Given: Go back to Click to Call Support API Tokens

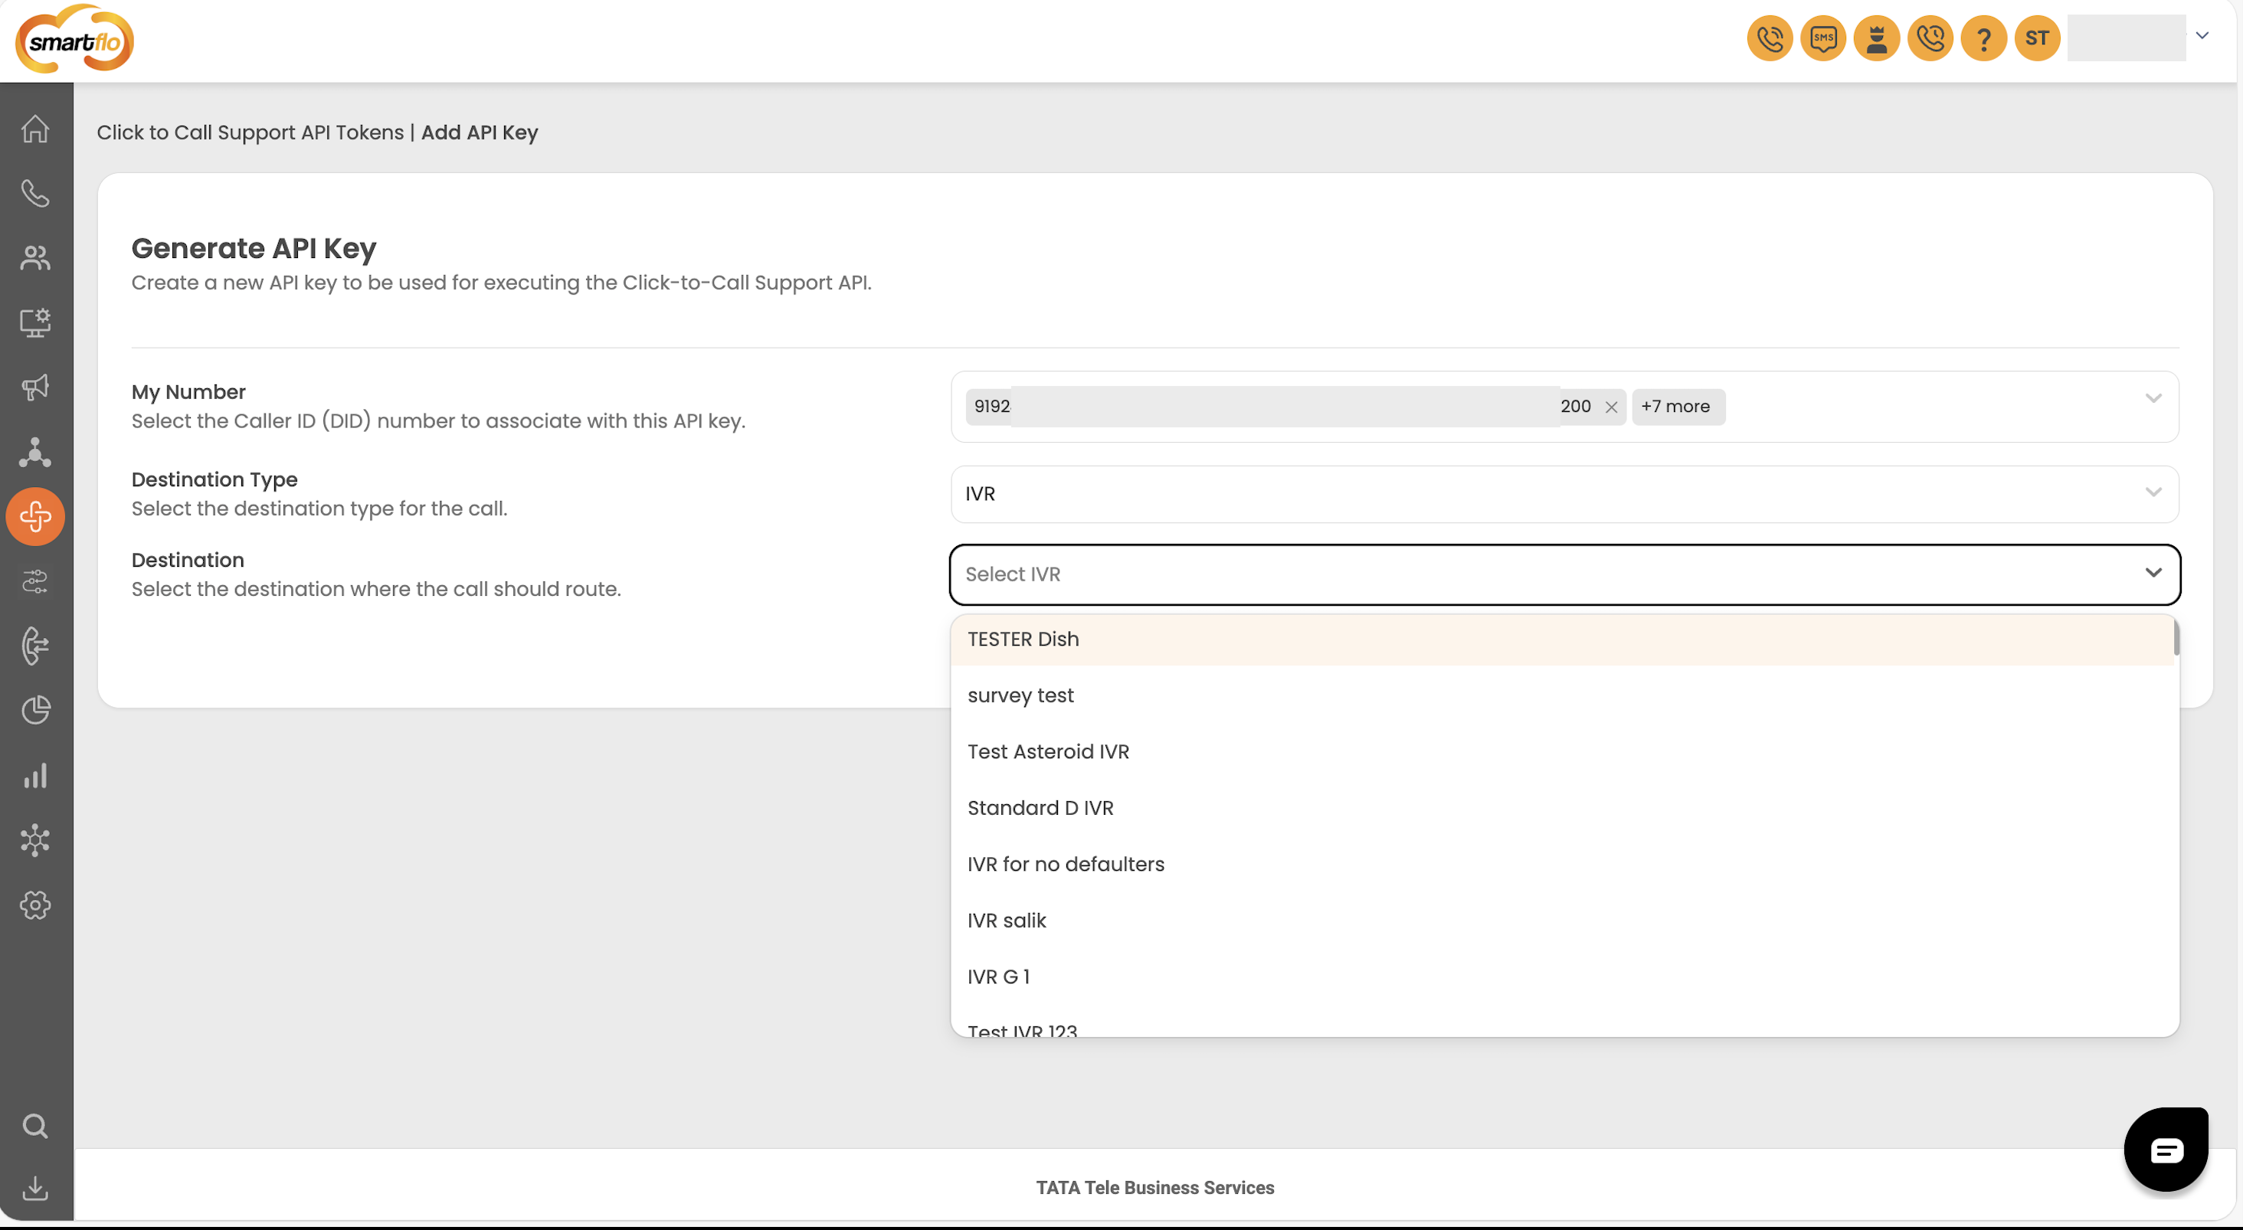Looking at the screenshot, I should coord(250,132).
